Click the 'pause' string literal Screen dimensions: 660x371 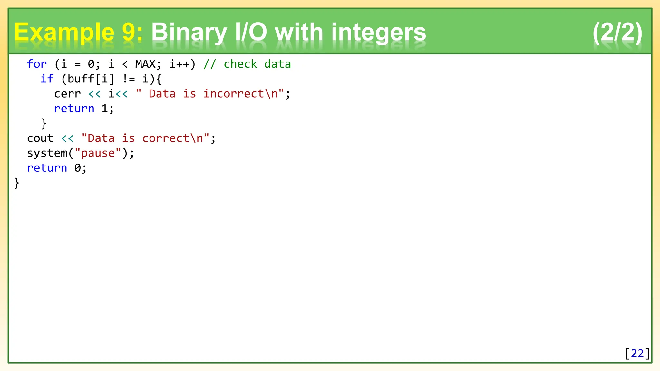[98, 153]
